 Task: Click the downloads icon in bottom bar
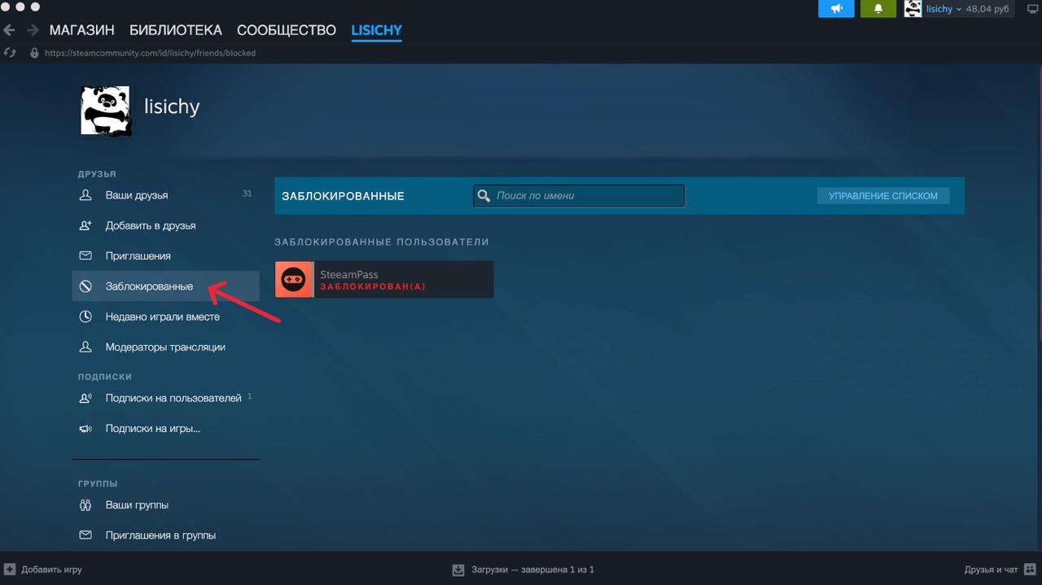[x=458, y=570]
